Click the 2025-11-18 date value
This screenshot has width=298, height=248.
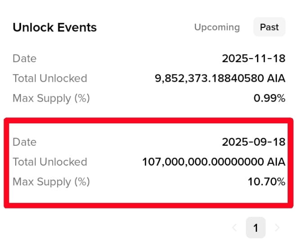coord(253,59)
